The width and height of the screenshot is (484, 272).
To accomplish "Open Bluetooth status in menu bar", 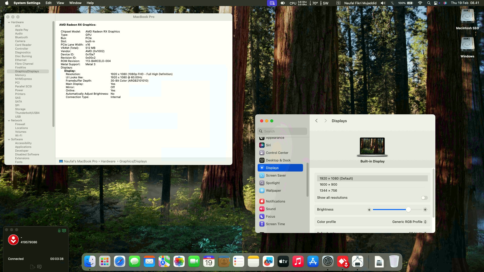I will point(392,3).
